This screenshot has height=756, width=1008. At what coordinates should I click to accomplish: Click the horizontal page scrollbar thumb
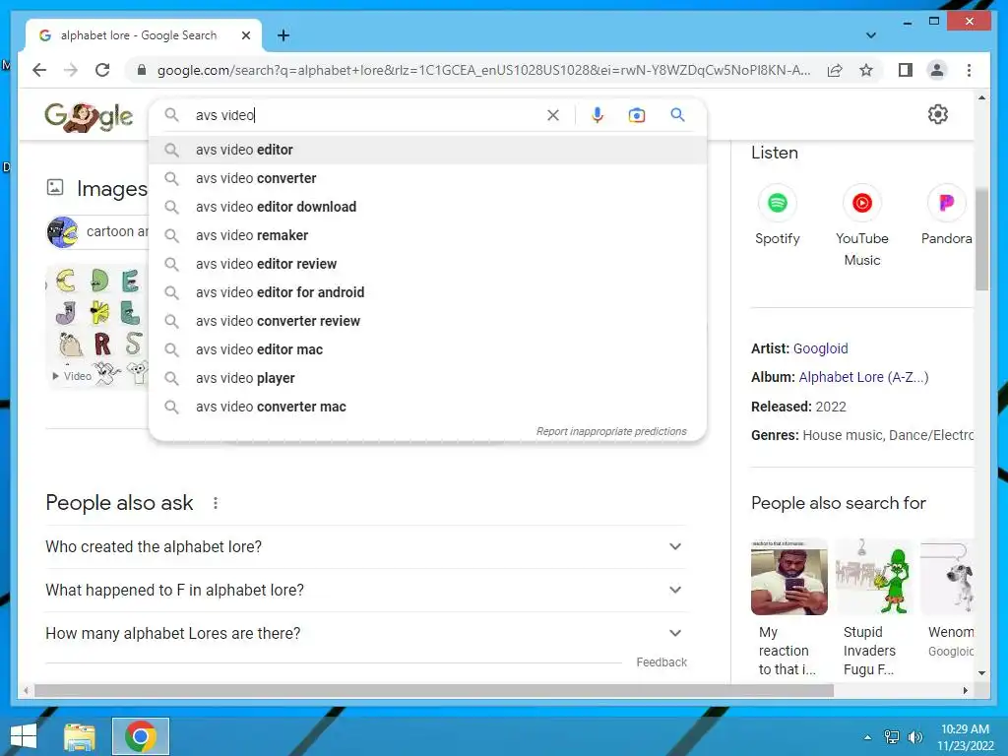click(x=434, y=691)
